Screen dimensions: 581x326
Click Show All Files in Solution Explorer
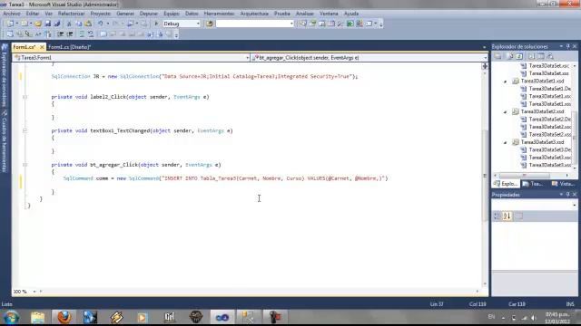click(509, 56)
